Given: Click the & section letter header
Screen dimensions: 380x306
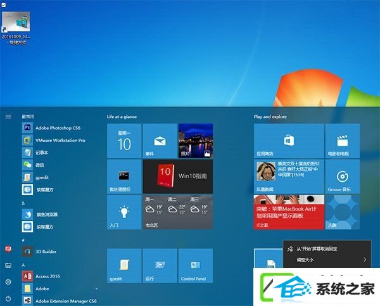Looking at the screenshot, I should pos(23,203).
